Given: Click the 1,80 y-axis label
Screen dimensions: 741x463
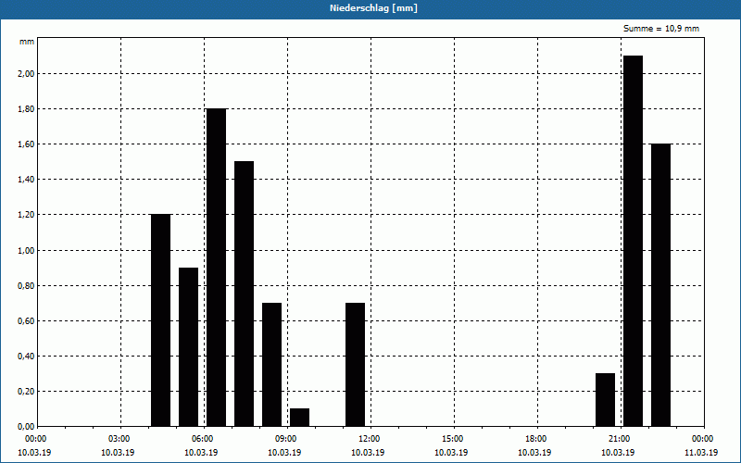Looking at the screenshot, I should (26, 109).
